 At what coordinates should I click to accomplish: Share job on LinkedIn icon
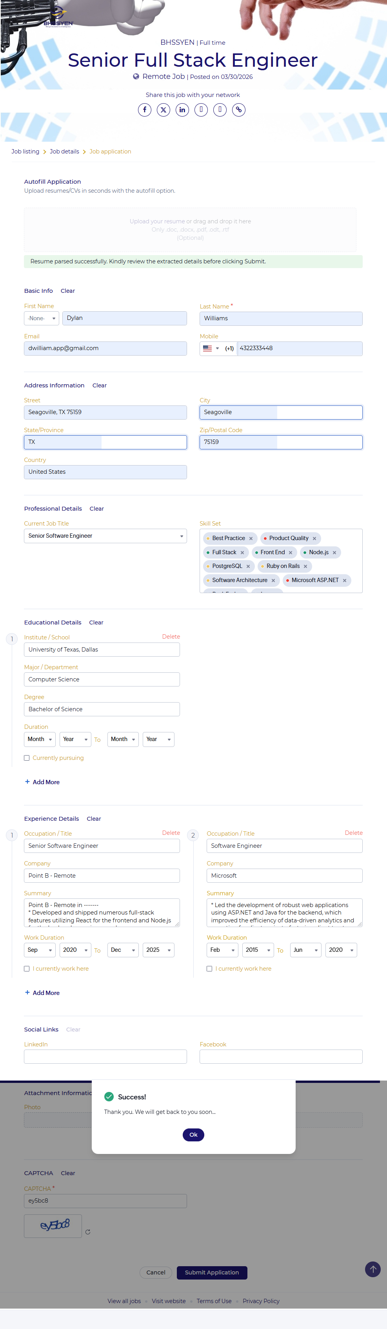182,110
